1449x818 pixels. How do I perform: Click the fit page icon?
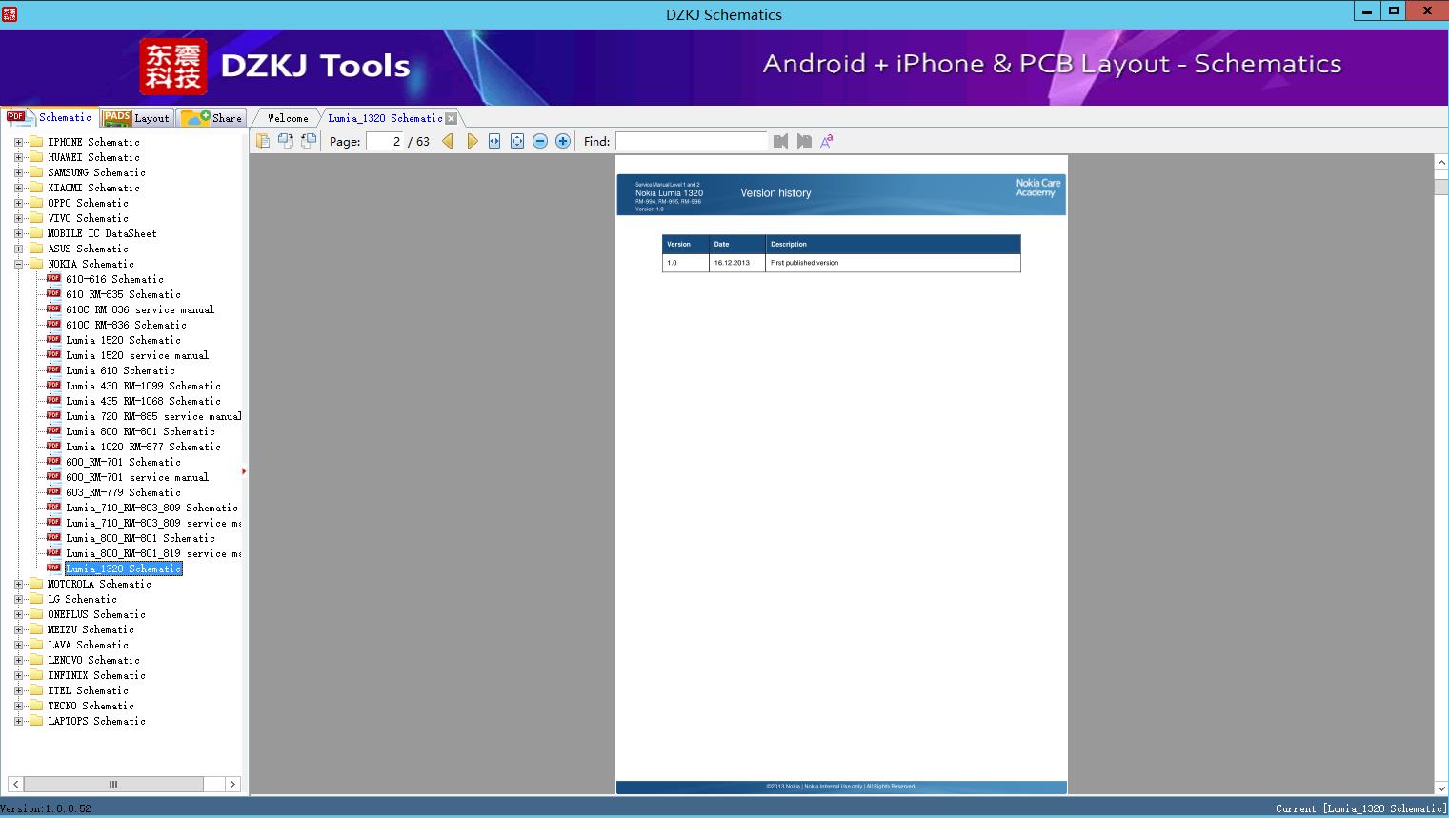517,141
